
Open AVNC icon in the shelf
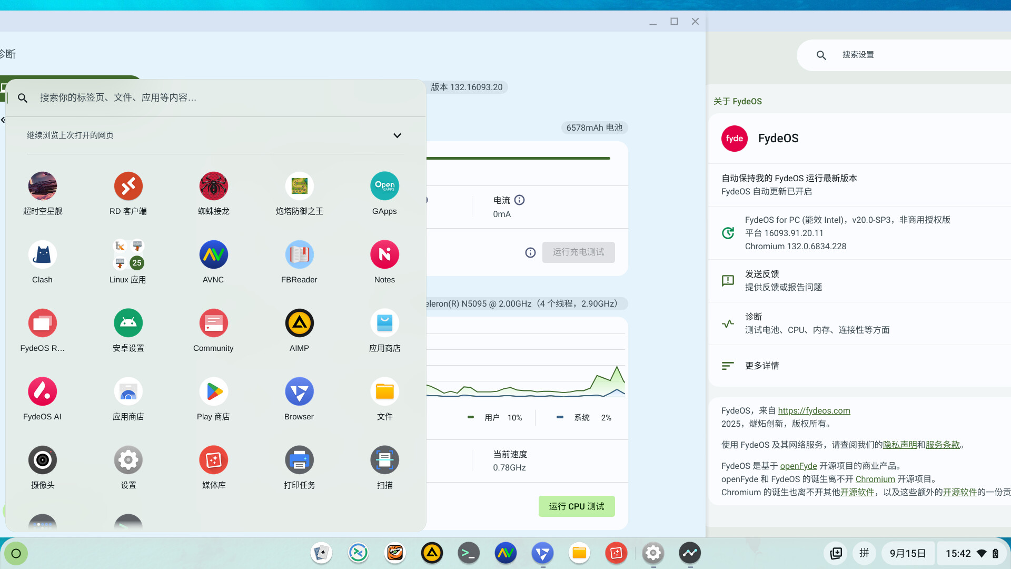pos(506,553)
